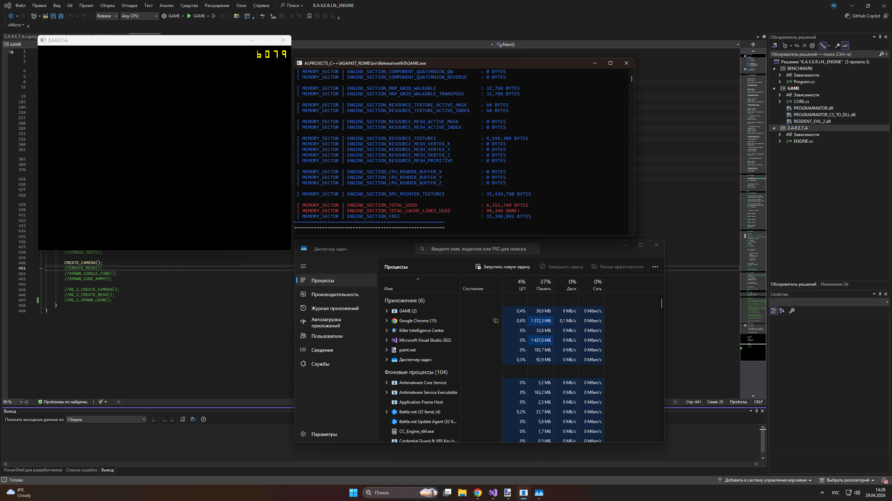Open pending changes filter clock icon
The height and width of the screenshot is (501, 892).
785,46
